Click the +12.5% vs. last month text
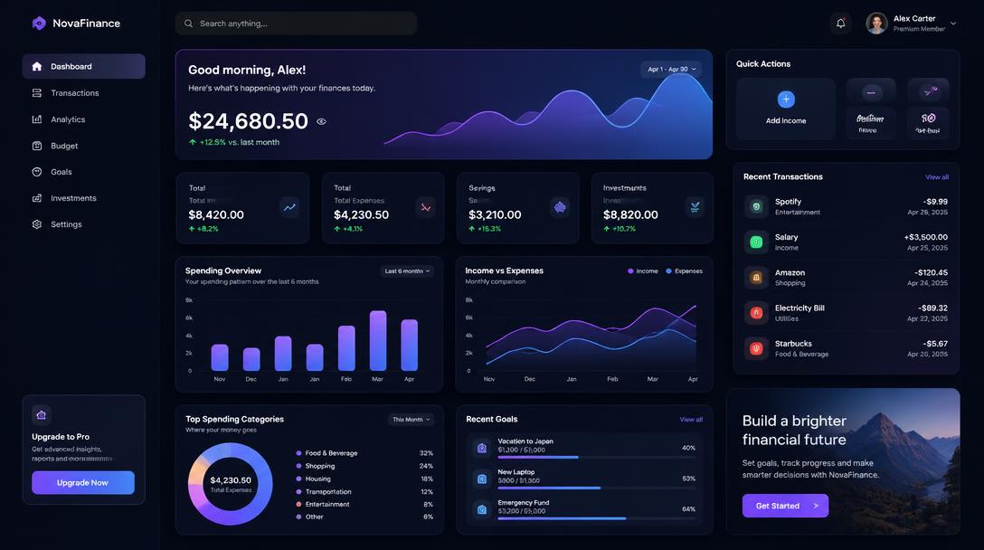984x550 pixels. click(x=234, y=143)
